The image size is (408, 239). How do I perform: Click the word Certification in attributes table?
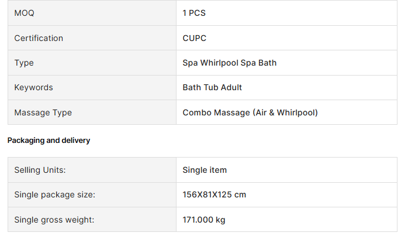click(39, 38)
